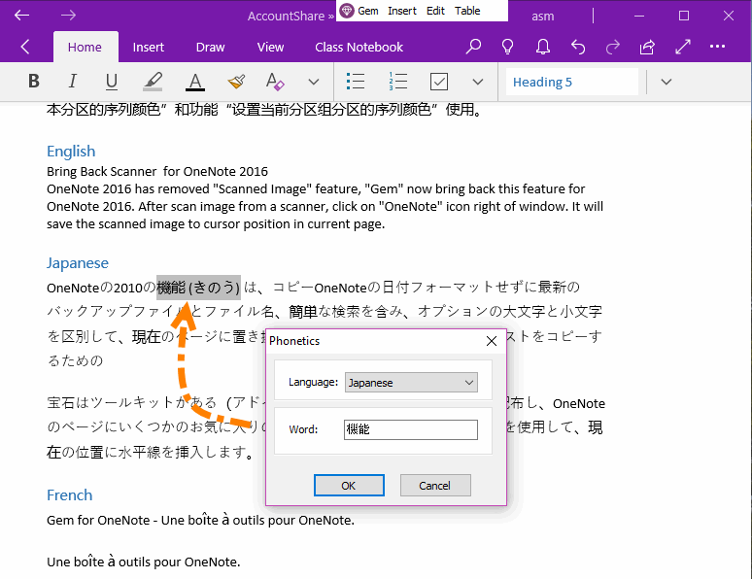Open the View tab

pyautogui.click(x=270, y=47)
